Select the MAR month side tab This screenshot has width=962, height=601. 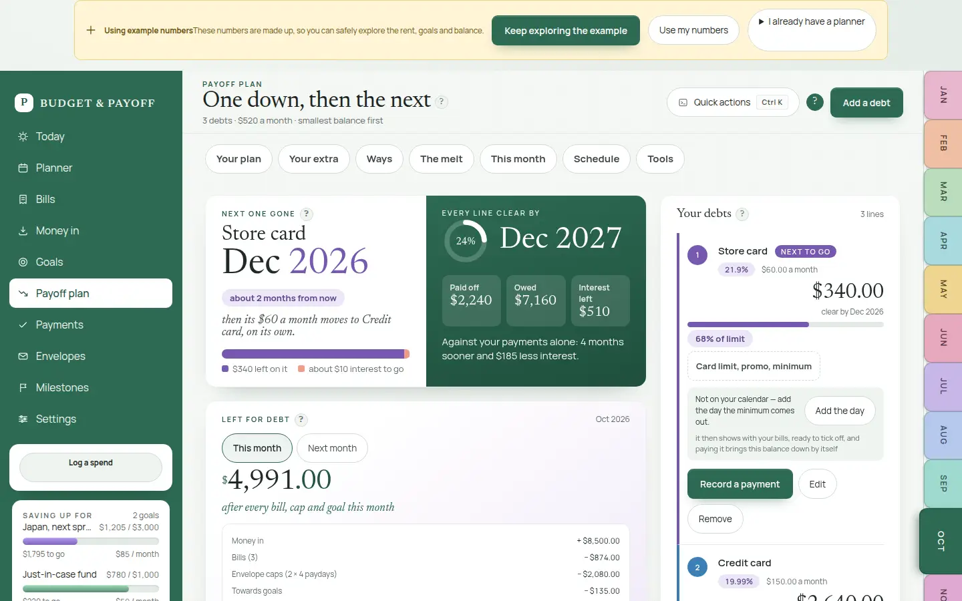coord(943,192)
